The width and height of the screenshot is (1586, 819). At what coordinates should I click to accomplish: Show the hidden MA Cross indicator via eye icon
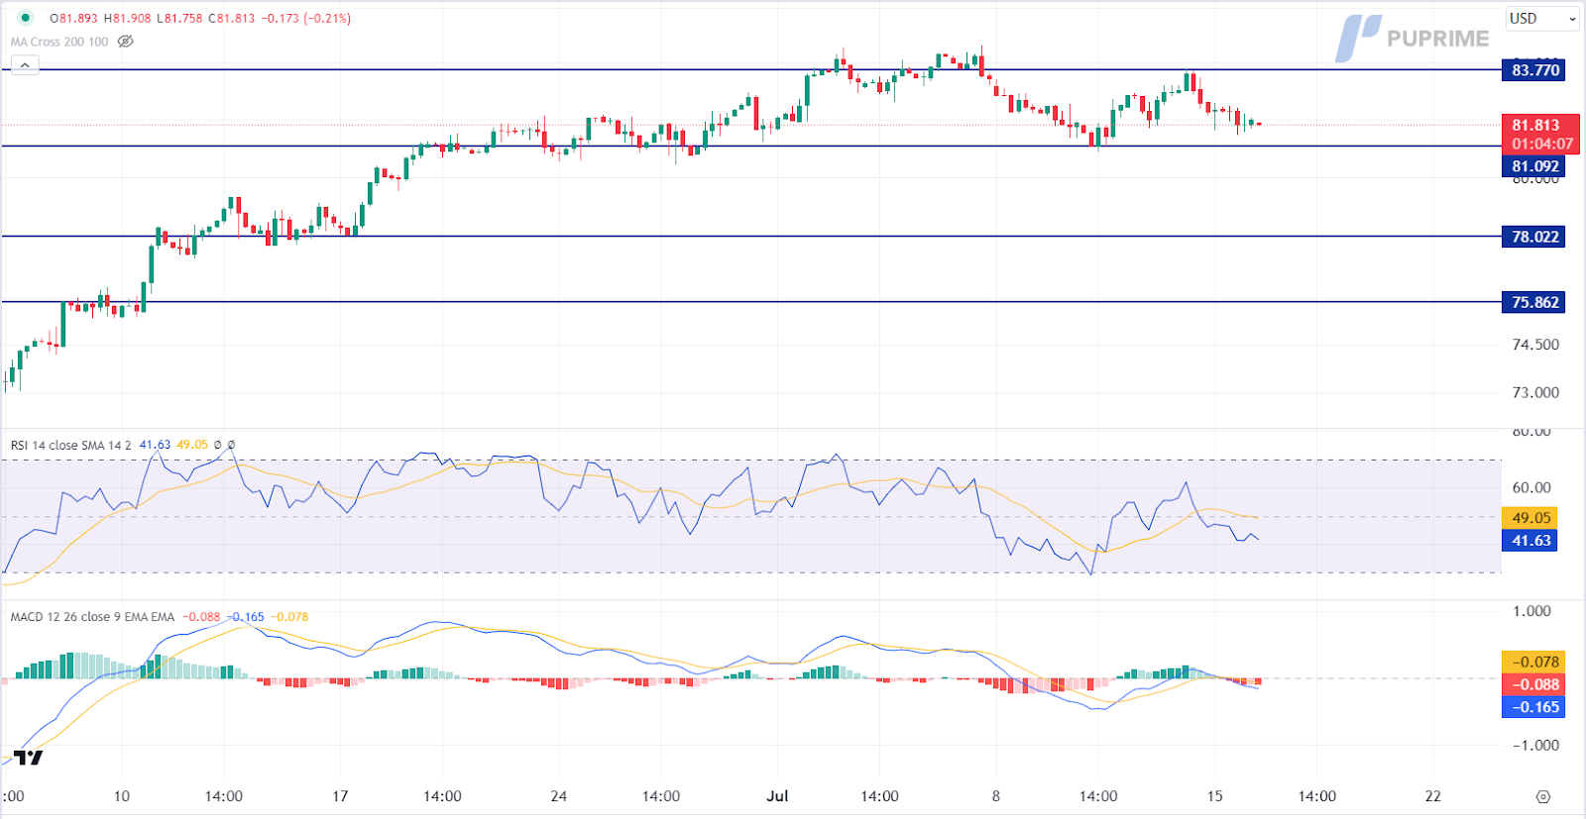coord(125,42)
